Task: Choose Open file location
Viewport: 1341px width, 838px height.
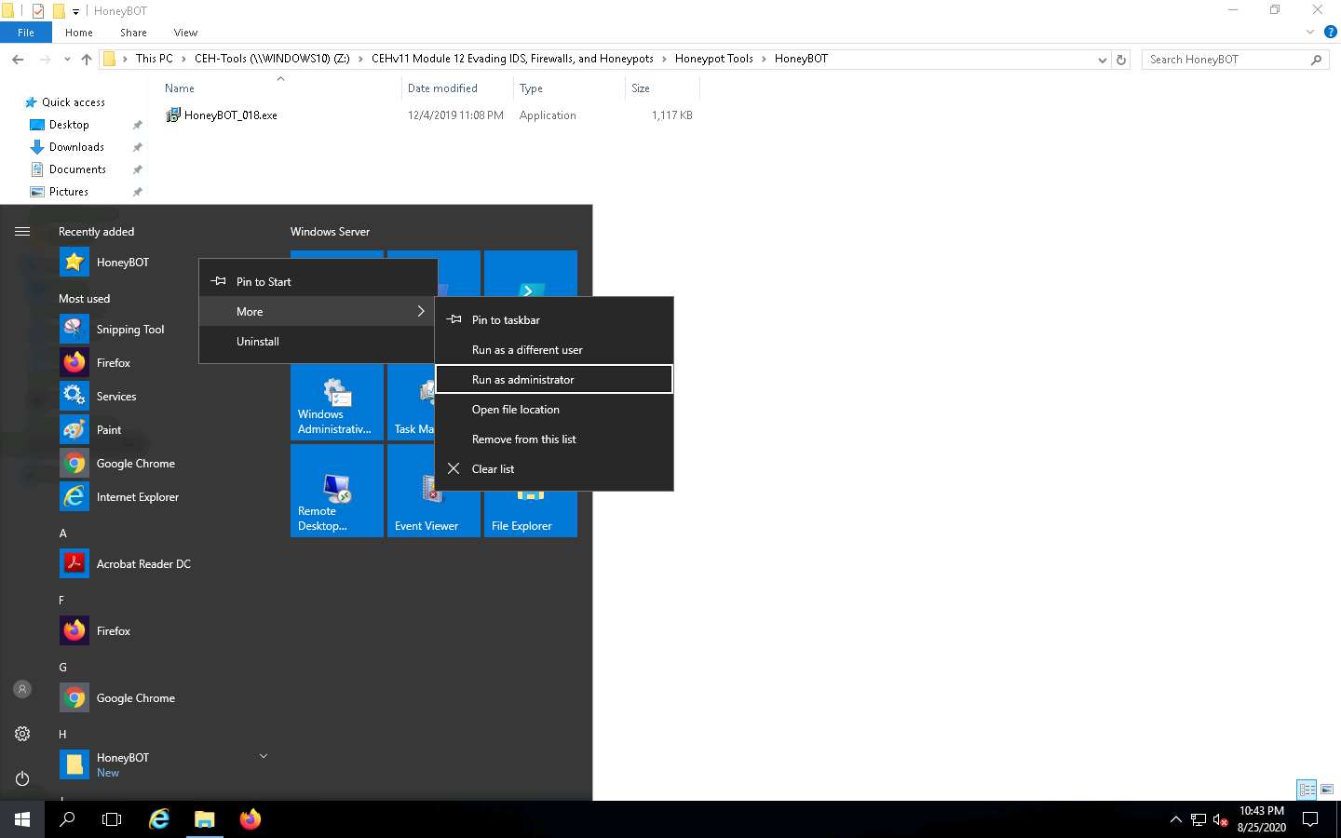Action: point(554,410)
